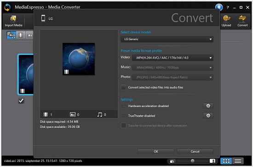Uncheck the video thumbnail checkbox in main window
The height and width of the screenshot is (167, 253).
tap(21, 101)
